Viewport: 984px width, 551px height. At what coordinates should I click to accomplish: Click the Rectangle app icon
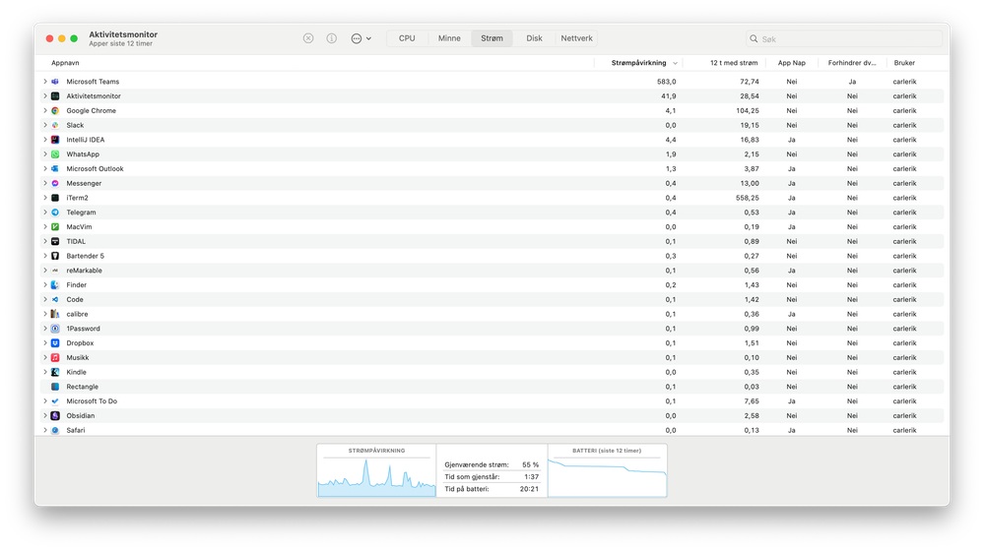(55, 386)
